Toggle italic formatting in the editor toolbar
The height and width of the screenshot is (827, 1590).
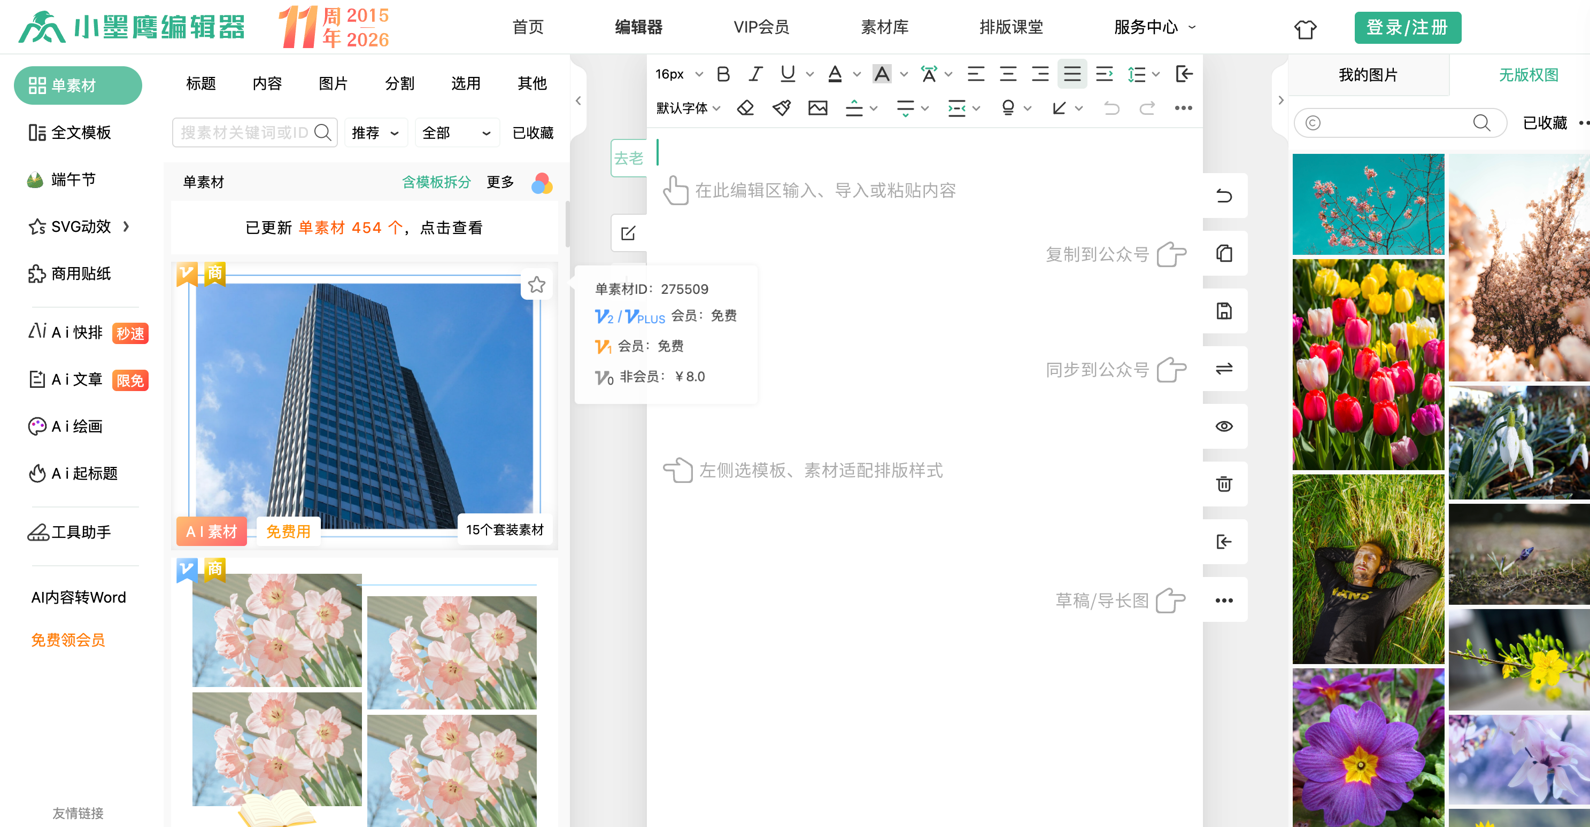click(x=755, y=74)
